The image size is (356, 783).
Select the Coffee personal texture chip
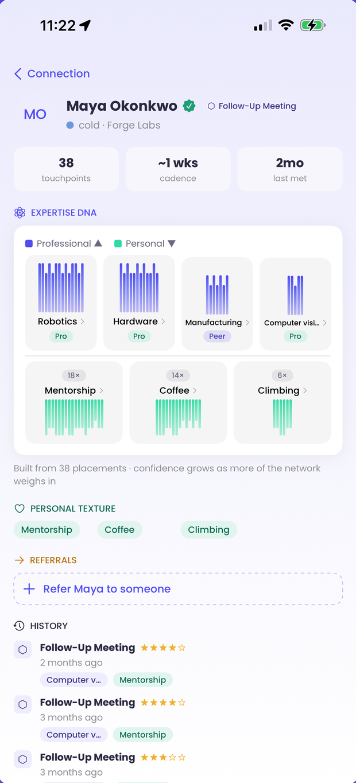[x=119, y=530]
